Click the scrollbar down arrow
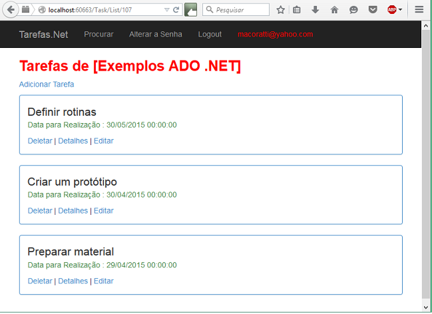 coord(425,307)
